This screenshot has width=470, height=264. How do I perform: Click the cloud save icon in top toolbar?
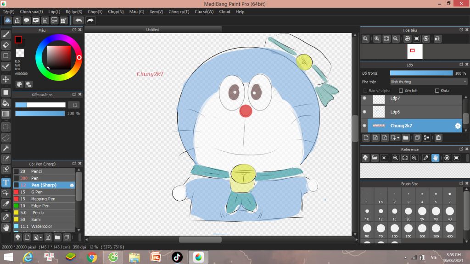(8, 20)
